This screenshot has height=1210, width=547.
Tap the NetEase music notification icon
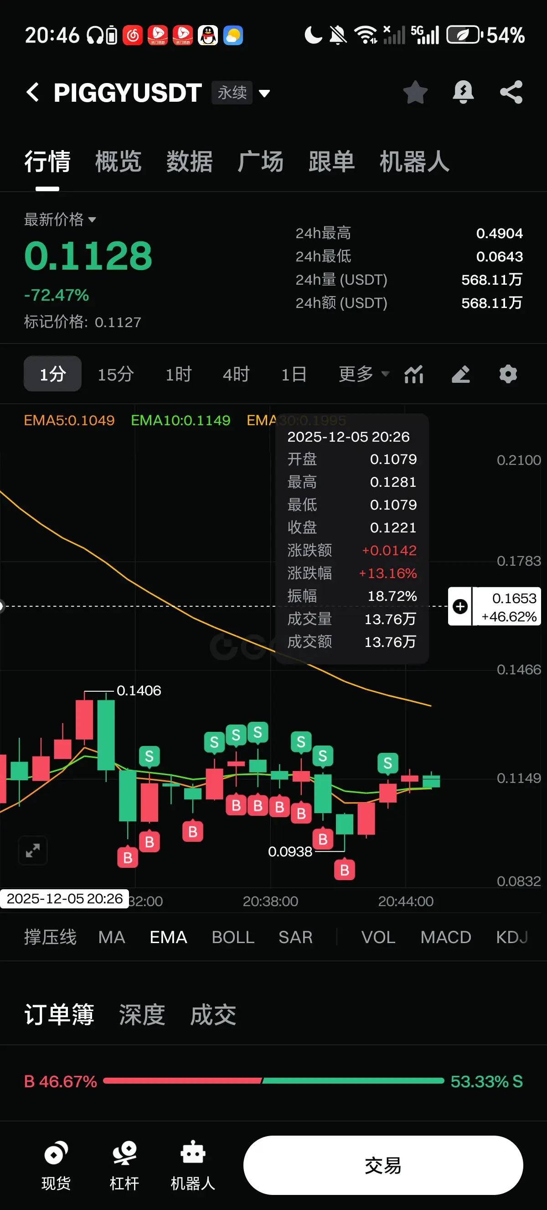[133, 35]
